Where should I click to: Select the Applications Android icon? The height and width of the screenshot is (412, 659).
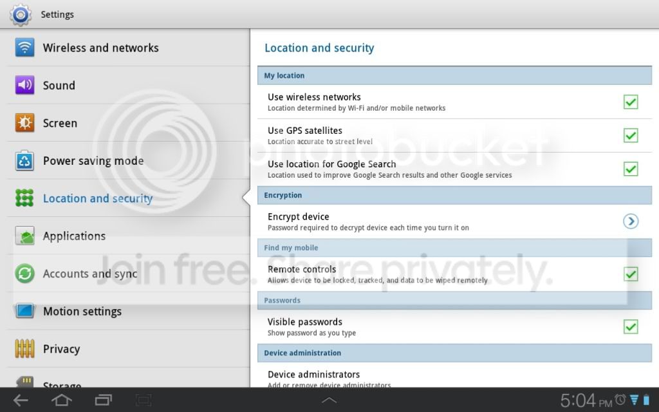(24, 236)
